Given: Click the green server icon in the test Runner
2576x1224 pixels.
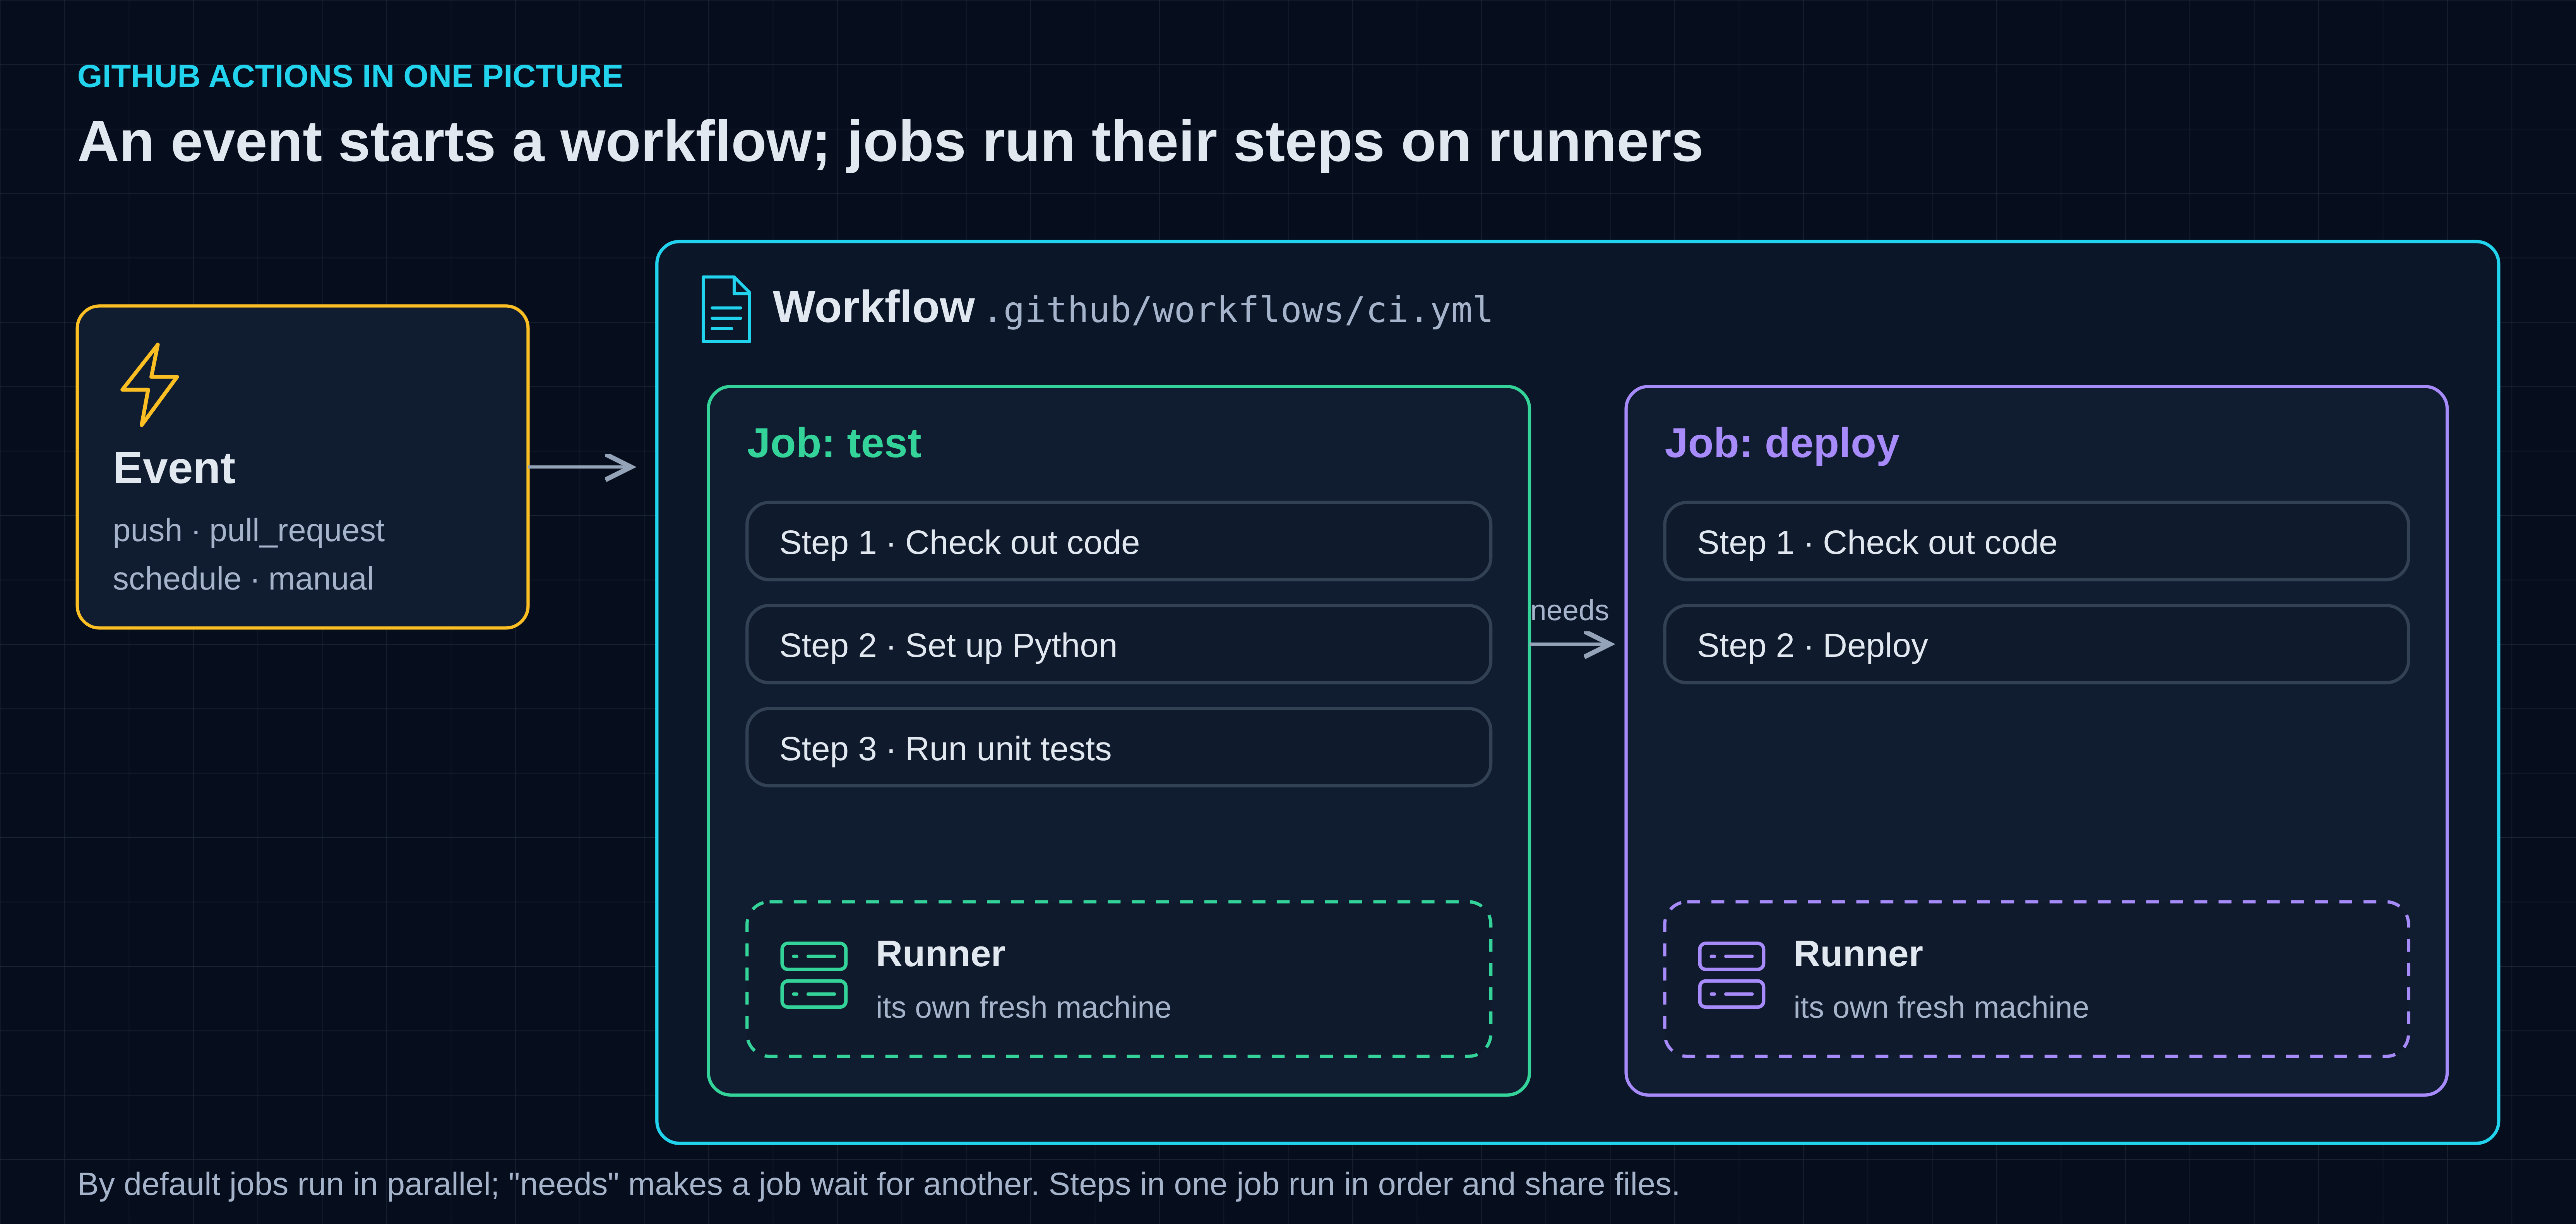Looking at the screenshot, I should tap(814, 975).
